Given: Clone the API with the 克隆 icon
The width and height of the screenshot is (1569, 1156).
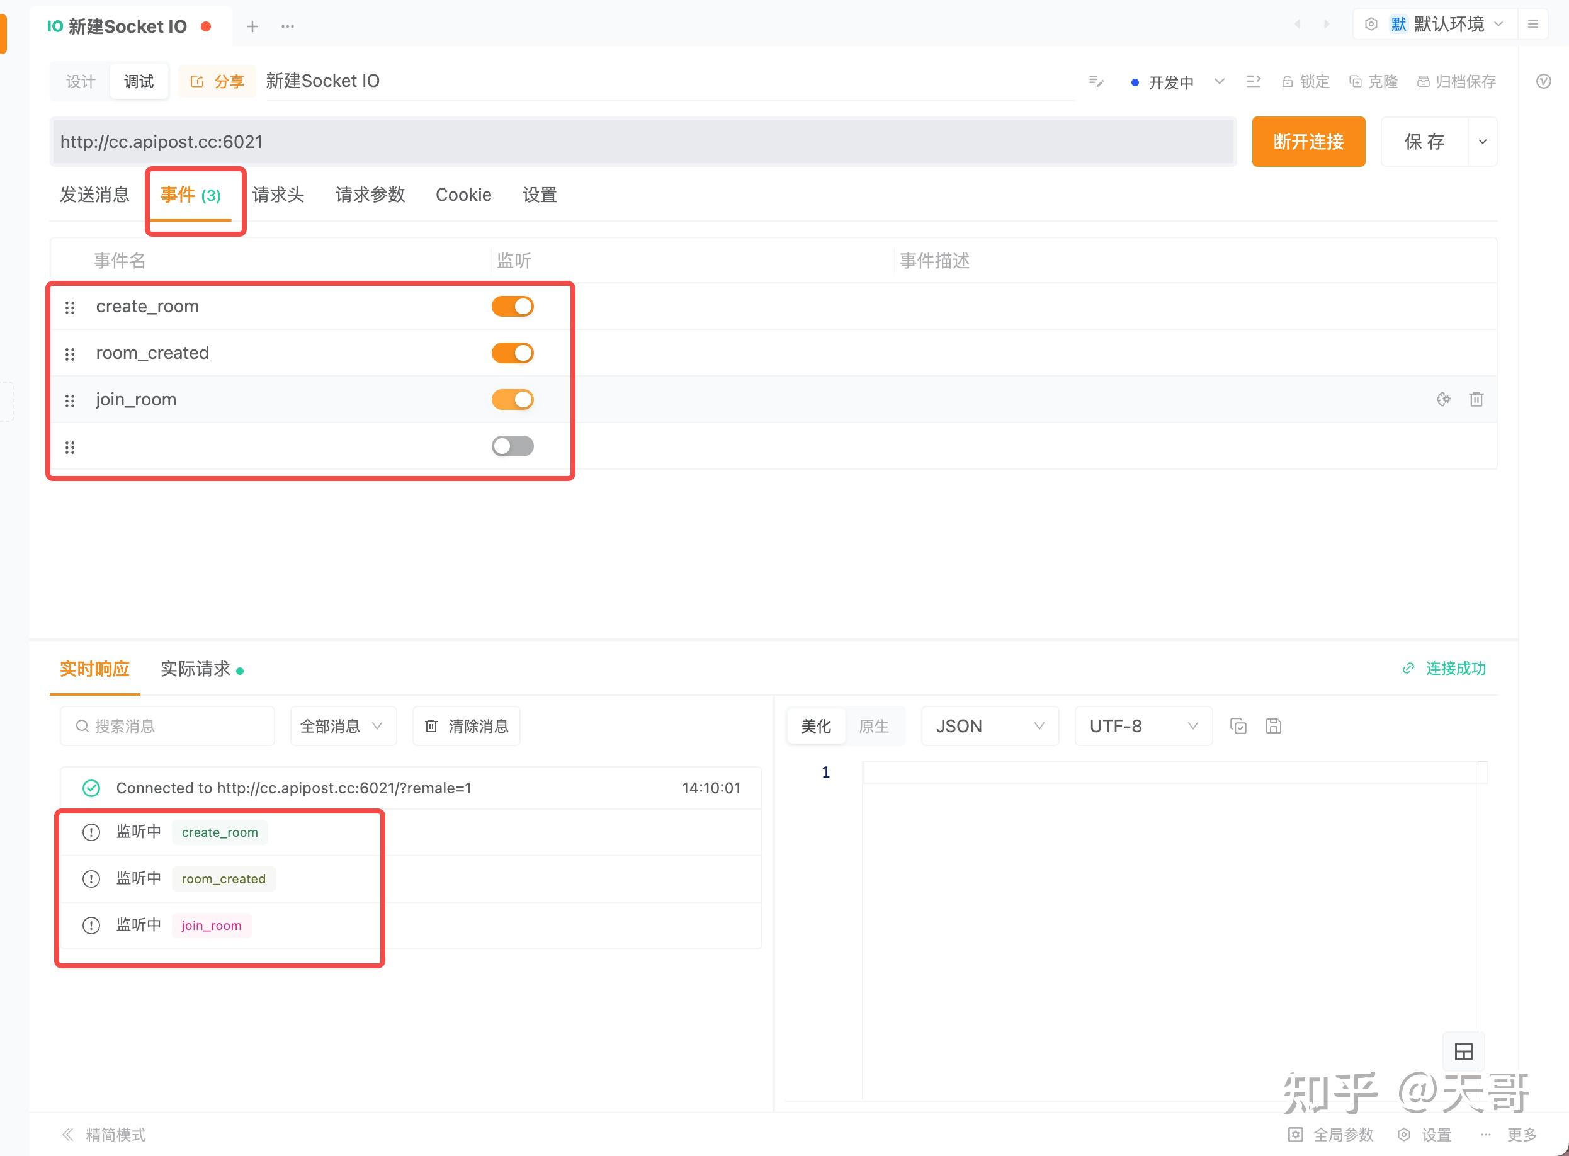Looking at the screenshot, I should point(1373,81).
